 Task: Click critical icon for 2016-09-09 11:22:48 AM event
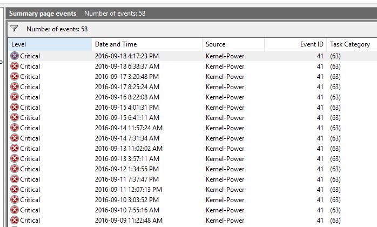pos(15,221)
